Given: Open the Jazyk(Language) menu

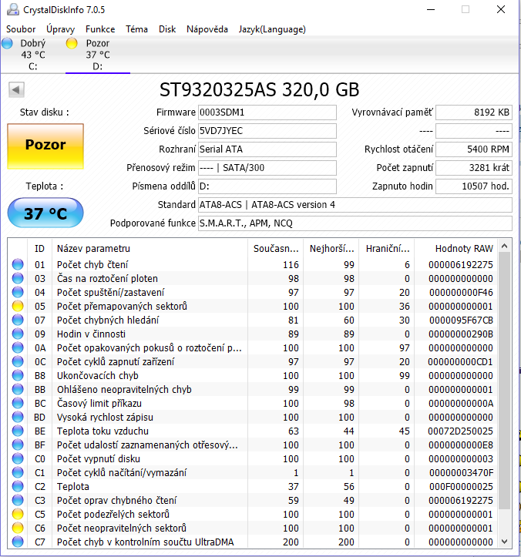Looking at the screenshot, I should point(272,29).
